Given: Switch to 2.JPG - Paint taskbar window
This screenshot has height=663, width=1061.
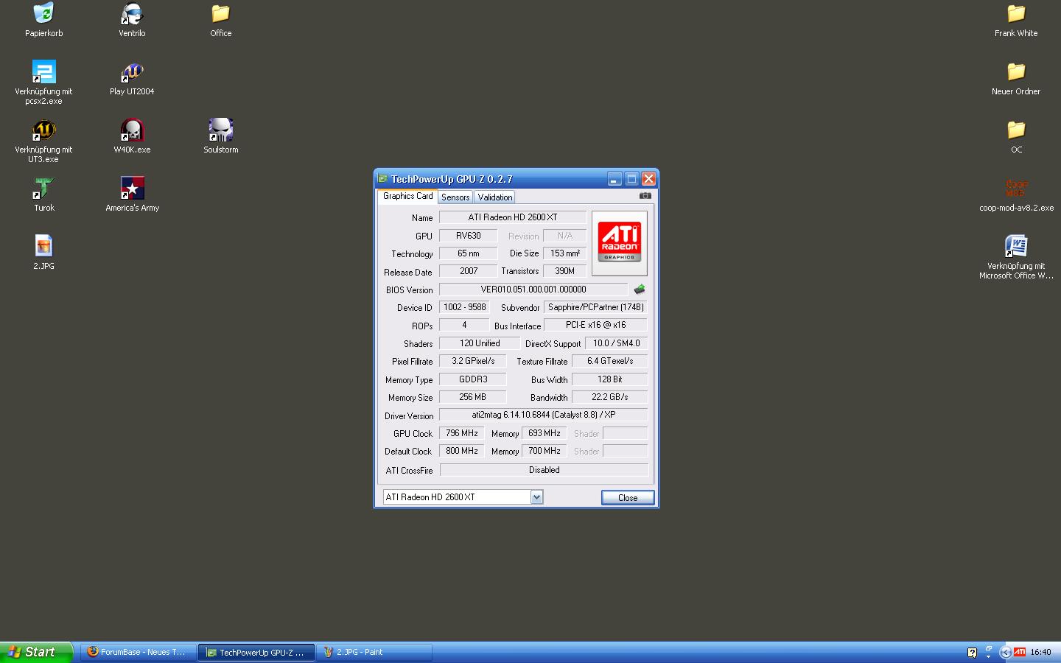Looking at the screenshot, I should (x=374, y=652).
